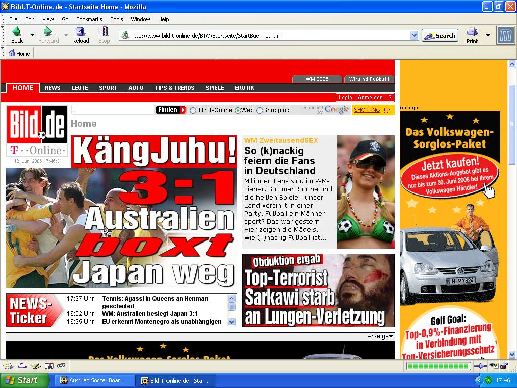Click the Finden search button
This screenshot has width=517, height=388.
click(x=172, y=110)
